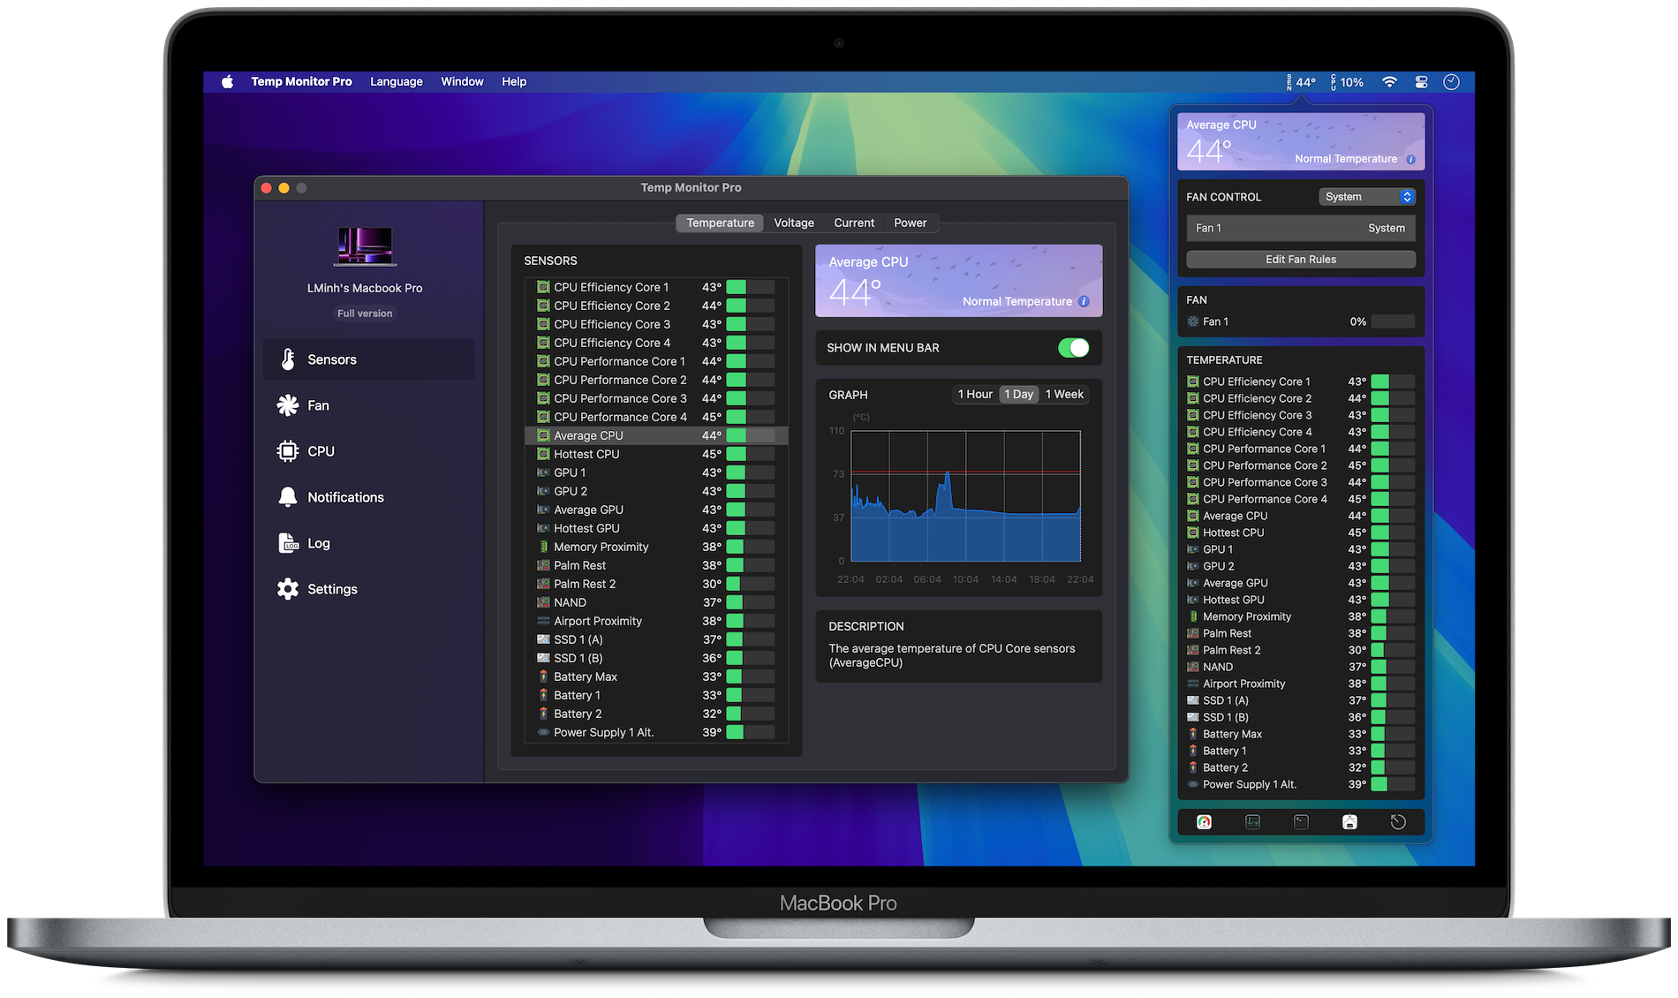Click the Fan 1 0% speed bar in popup
This screenshot has width=1678, height=998.
pyautogui.click(x=1393, y=321)
